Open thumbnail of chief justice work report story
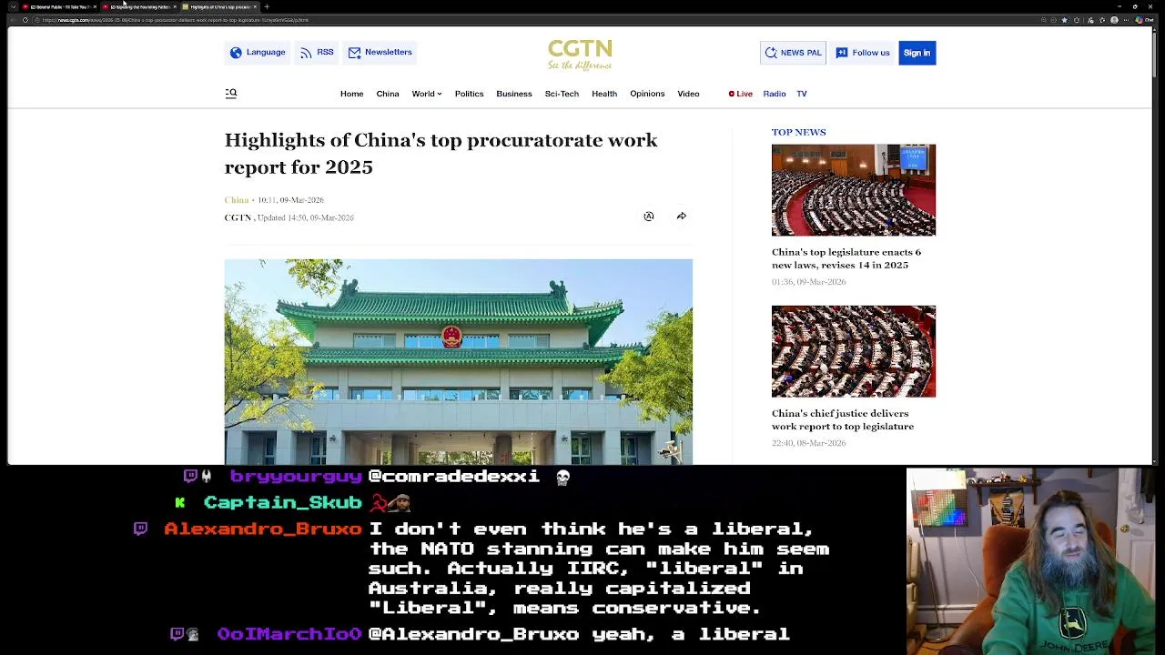The width and height of the screenshot is (1165, 655). point(854,351)
